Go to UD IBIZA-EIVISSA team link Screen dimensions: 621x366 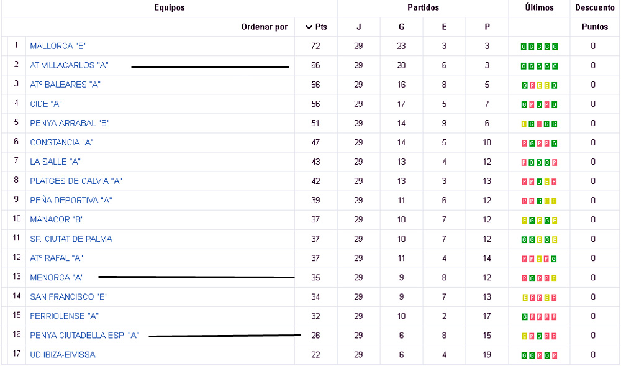[63, 355]
